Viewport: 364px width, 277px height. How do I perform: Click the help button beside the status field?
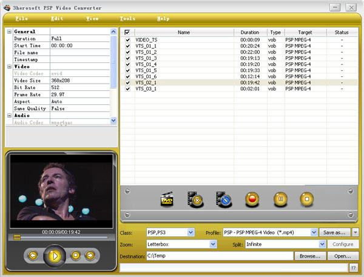tap(353, 268)
